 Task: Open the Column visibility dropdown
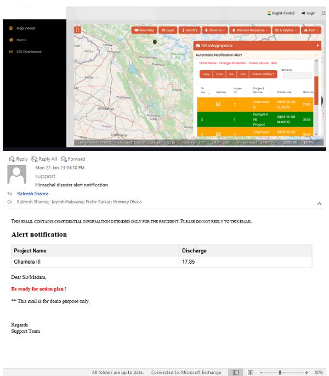coord(264,74)
